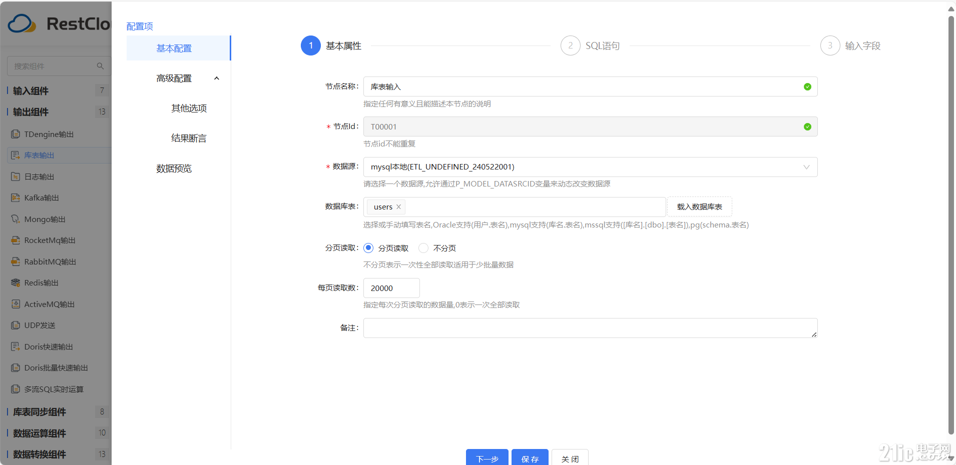956x465 pixels.
Task: Click the green check icon in 节点Id field
Action: click(x=807, y=126)
